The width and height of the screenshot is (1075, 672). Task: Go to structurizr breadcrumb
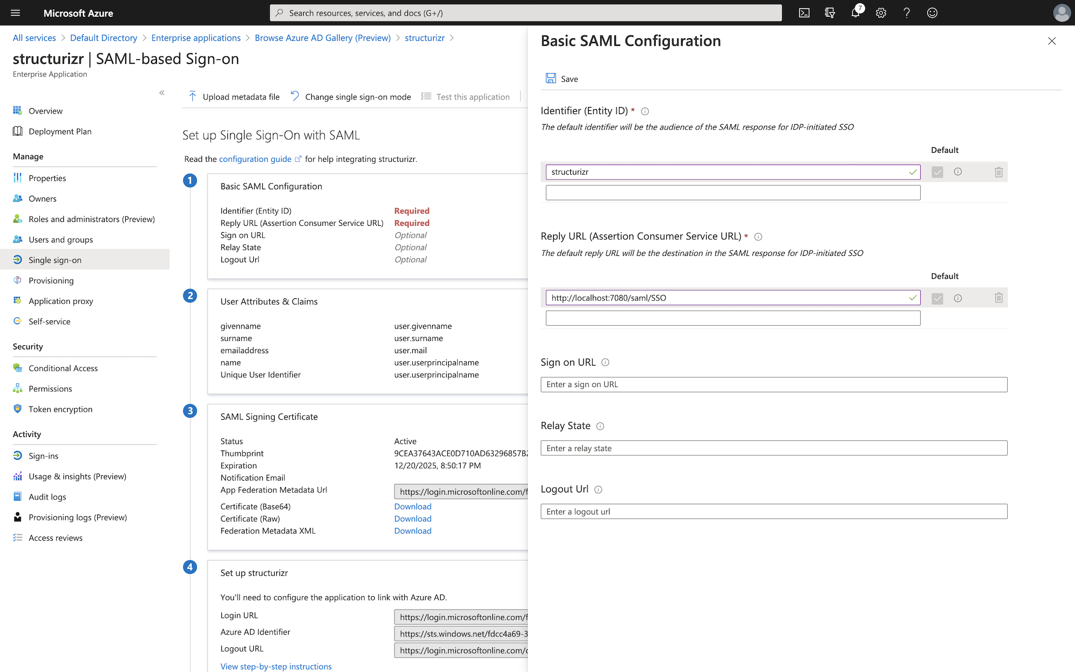425,38
